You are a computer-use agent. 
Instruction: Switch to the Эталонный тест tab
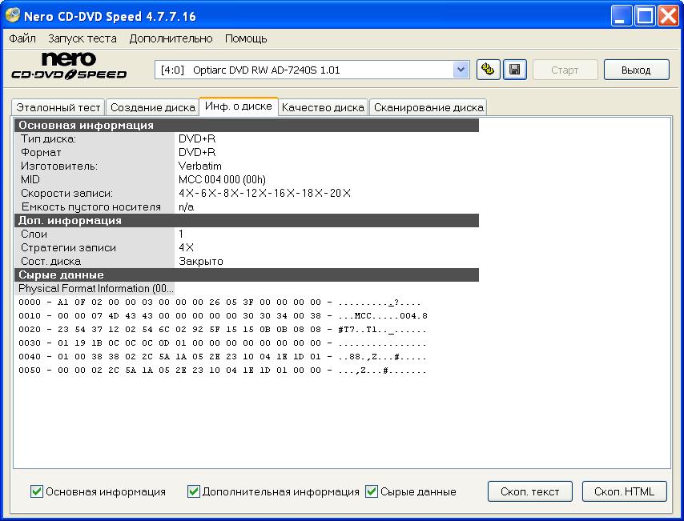tap(58, 107)
